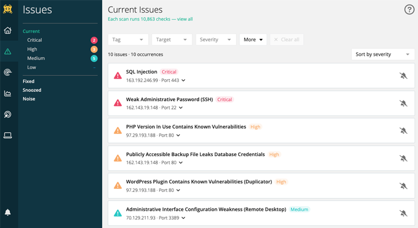Snooze the PHP Version vulnerabilities issue

(403, 131)
